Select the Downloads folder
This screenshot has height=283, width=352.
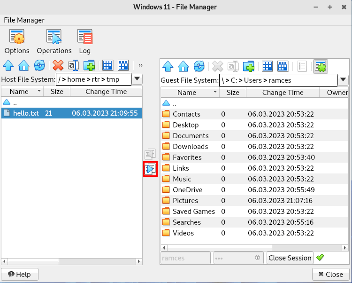[x=254, y=146]
